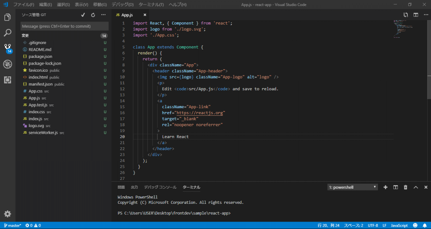Open the 編集(E) menu
Viewport: 431px width, 229px height.
point(45,5)
